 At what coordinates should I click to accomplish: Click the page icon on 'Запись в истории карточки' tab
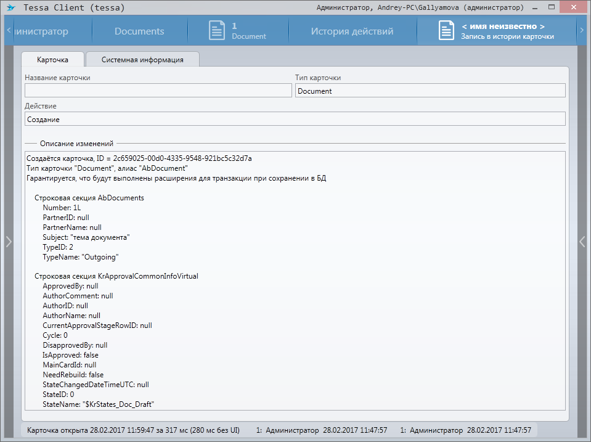[x=447, y=31]
